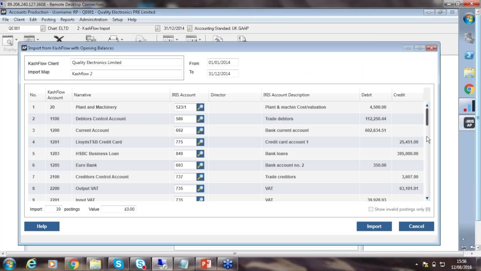
Task: Open the file explorer in remote side taskbar
Action: click(x=469, y=72)
